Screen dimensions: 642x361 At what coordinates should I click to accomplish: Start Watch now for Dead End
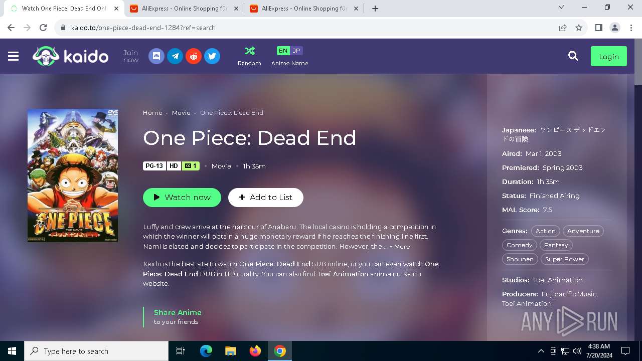tap(182, 198)
